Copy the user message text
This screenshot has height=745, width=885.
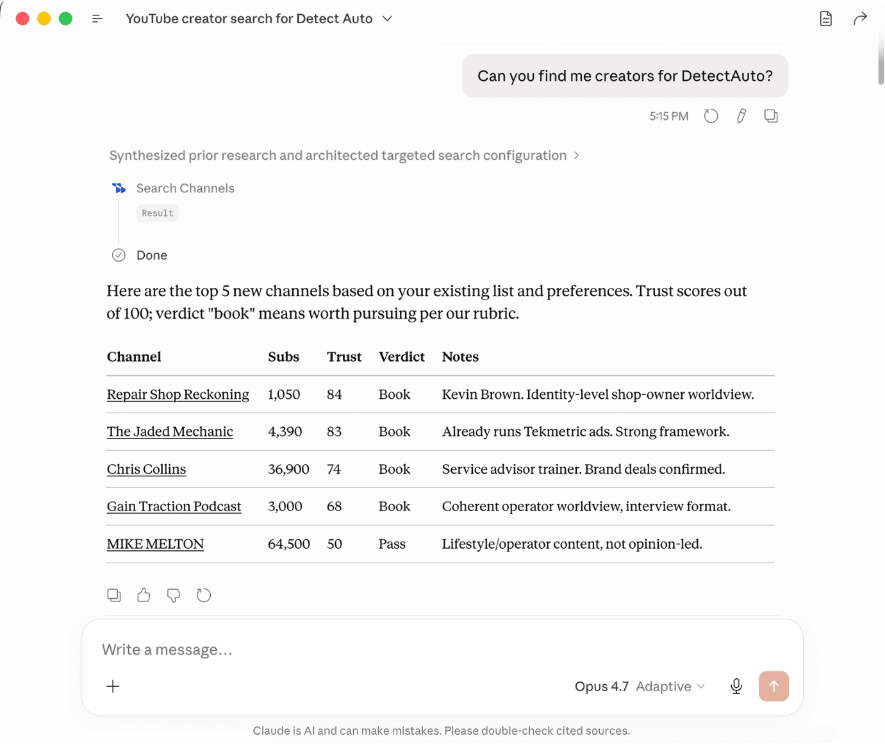click(x=771, y=116)
